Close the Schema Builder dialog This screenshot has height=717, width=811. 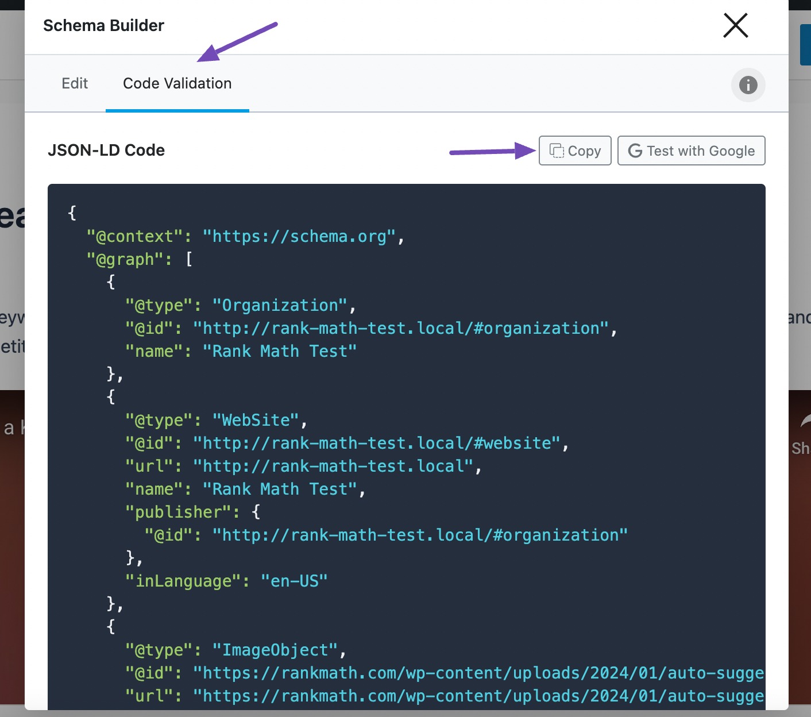[x=735, y=26]
